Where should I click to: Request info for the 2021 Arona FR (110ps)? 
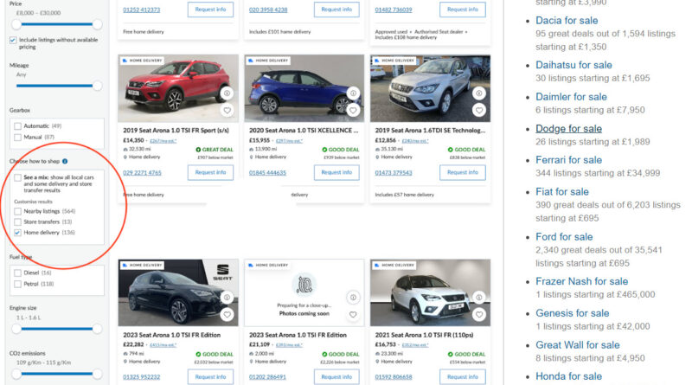tap(463, 377)
